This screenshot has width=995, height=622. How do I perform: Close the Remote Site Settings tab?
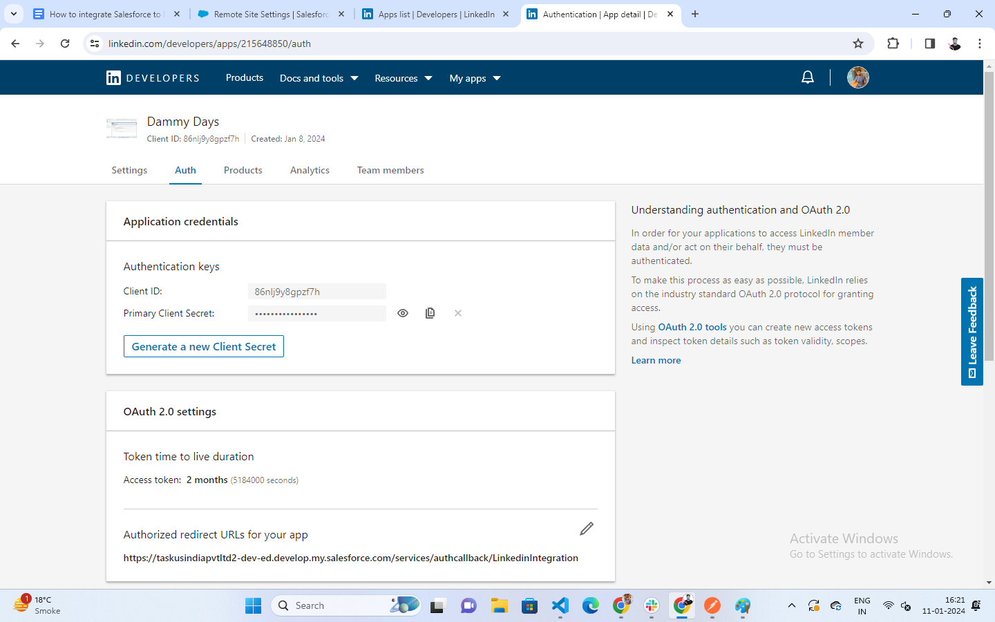coord(341,14)
